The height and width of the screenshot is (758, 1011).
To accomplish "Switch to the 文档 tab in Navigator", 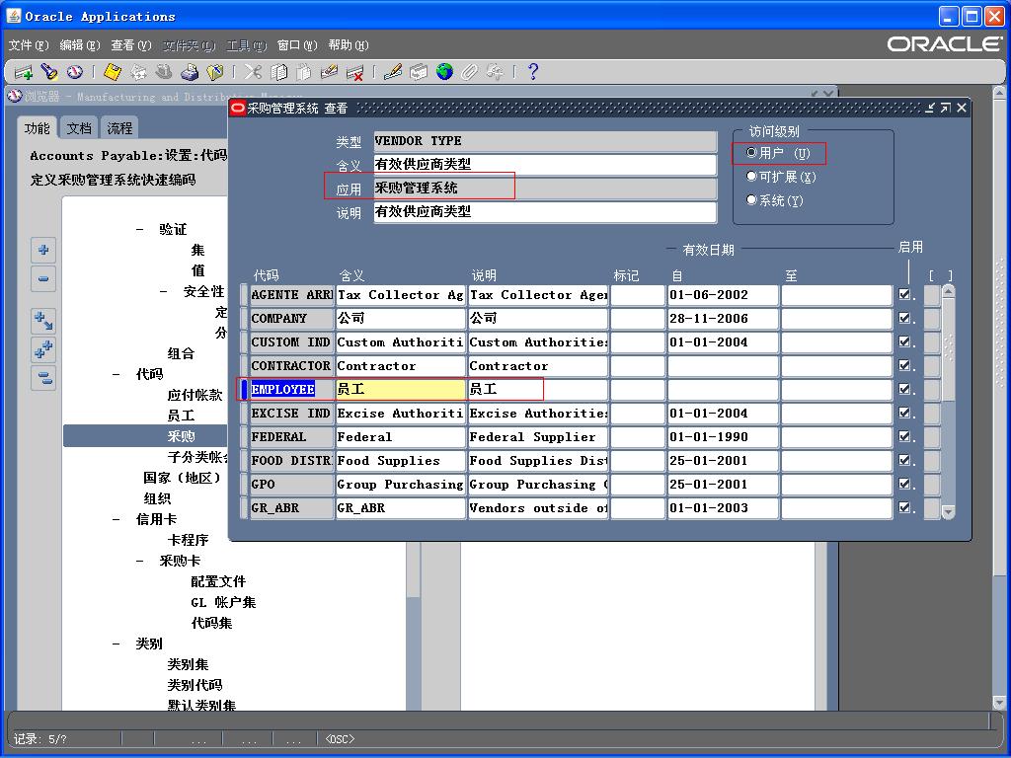I will (79, 128).
